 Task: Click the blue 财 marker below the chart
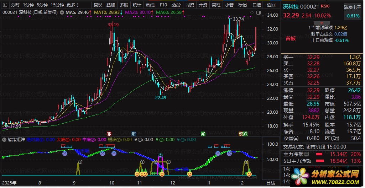tap(133, 134)
